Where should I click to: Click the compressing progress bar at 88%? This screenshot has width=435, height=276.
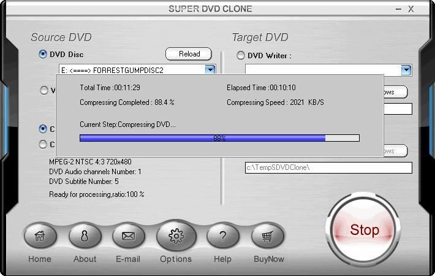[x=219, y=138]
